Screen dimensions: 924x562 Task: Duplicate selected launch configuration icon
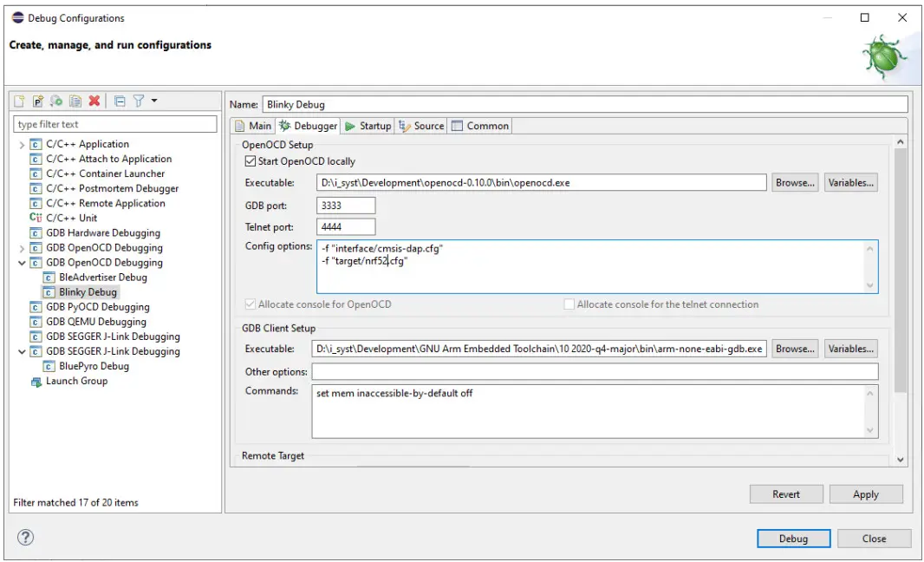point(75,101)
